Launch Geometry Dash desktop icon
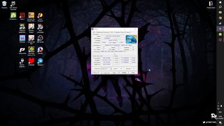Image resolution: width=224 pixels, height=126 pixels. [31, 51]
